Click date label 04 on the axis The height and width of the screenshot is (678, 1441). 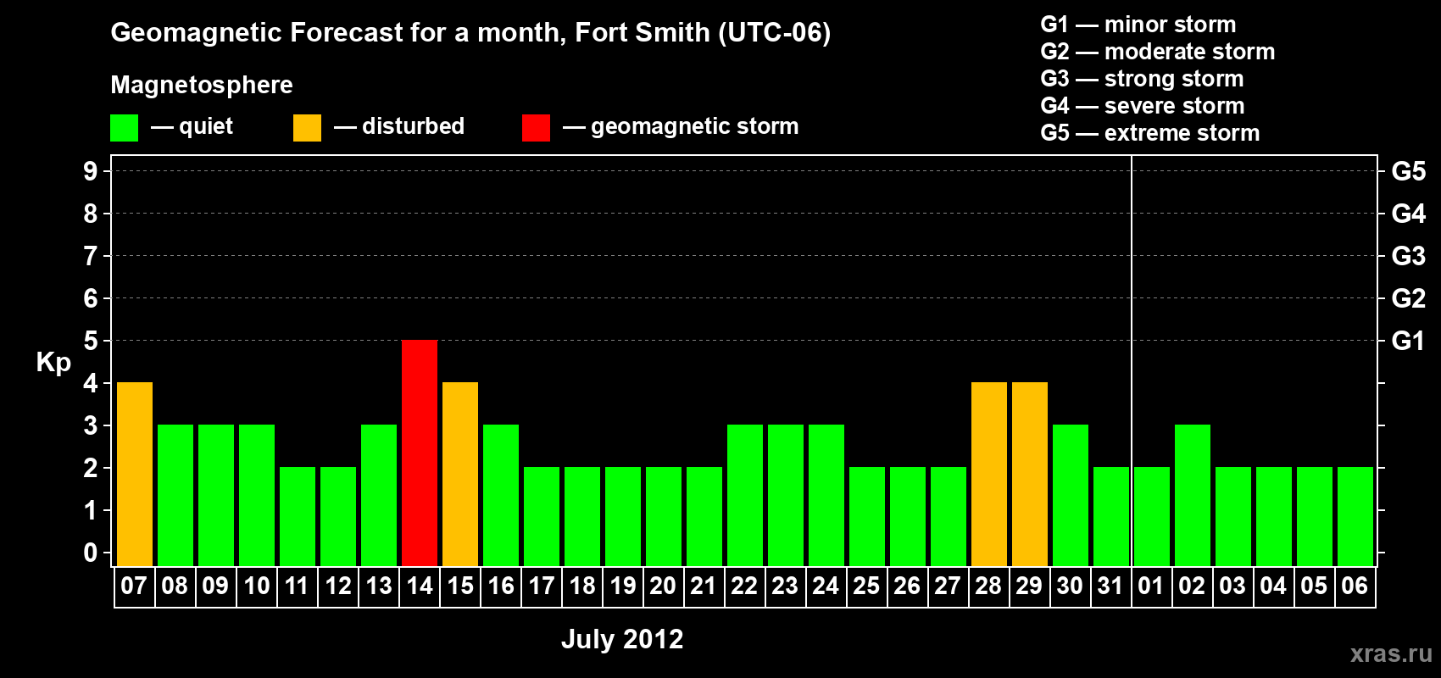(x=1273, y=586)
